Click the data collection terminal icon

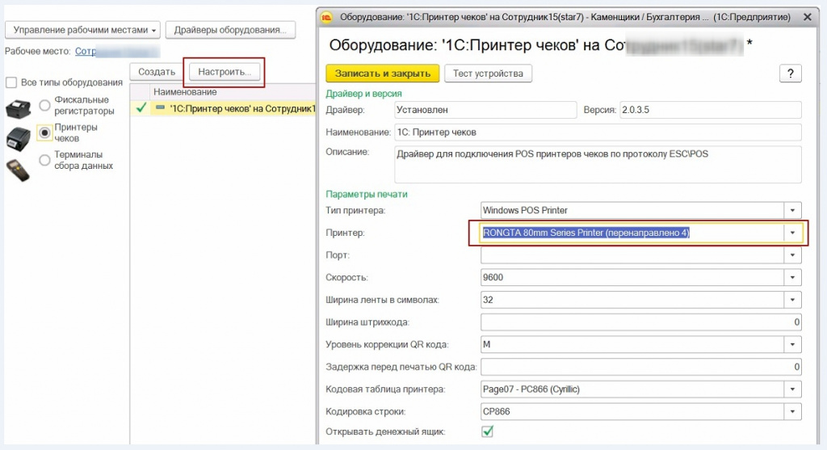point(18,170)
